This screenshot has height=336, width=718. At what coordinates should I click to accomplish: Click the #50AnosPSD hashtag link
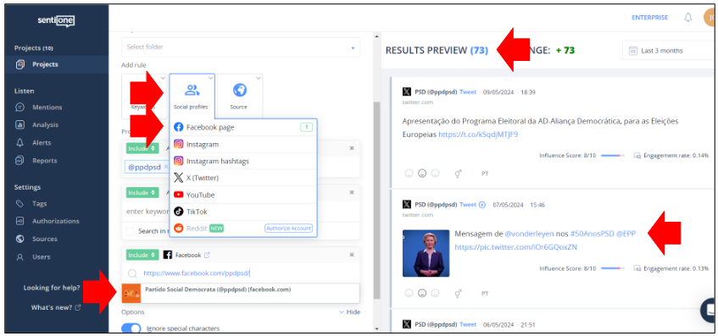pyautogui.click(x=592, y=234)
